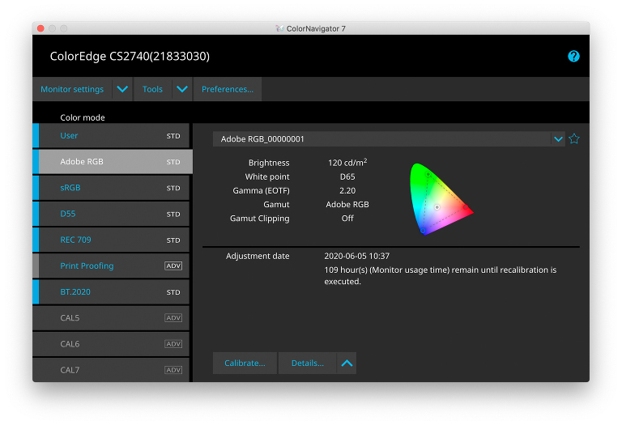Image resolution: width=622 pixels, height=425 pixels.
Task: Open the Details... button
Action: (308, 363)
